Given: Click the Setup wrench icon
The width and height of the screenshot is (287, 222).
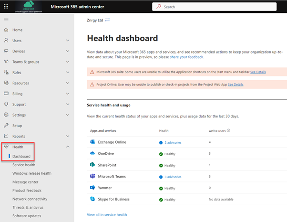Looking at the screenshot, I should pyautogui.click(x=6, y=125).
